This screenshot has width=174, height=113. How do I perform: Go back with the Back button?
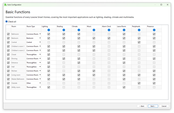(x=142, y=106)
